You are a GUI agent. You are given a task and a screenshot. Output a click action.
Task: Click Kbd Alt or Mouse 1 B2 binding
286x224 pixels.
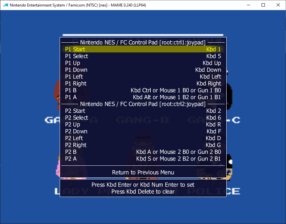coord(177,97)
